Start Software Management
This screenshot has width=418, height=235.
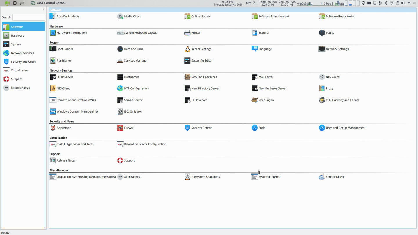pos(270,17)
